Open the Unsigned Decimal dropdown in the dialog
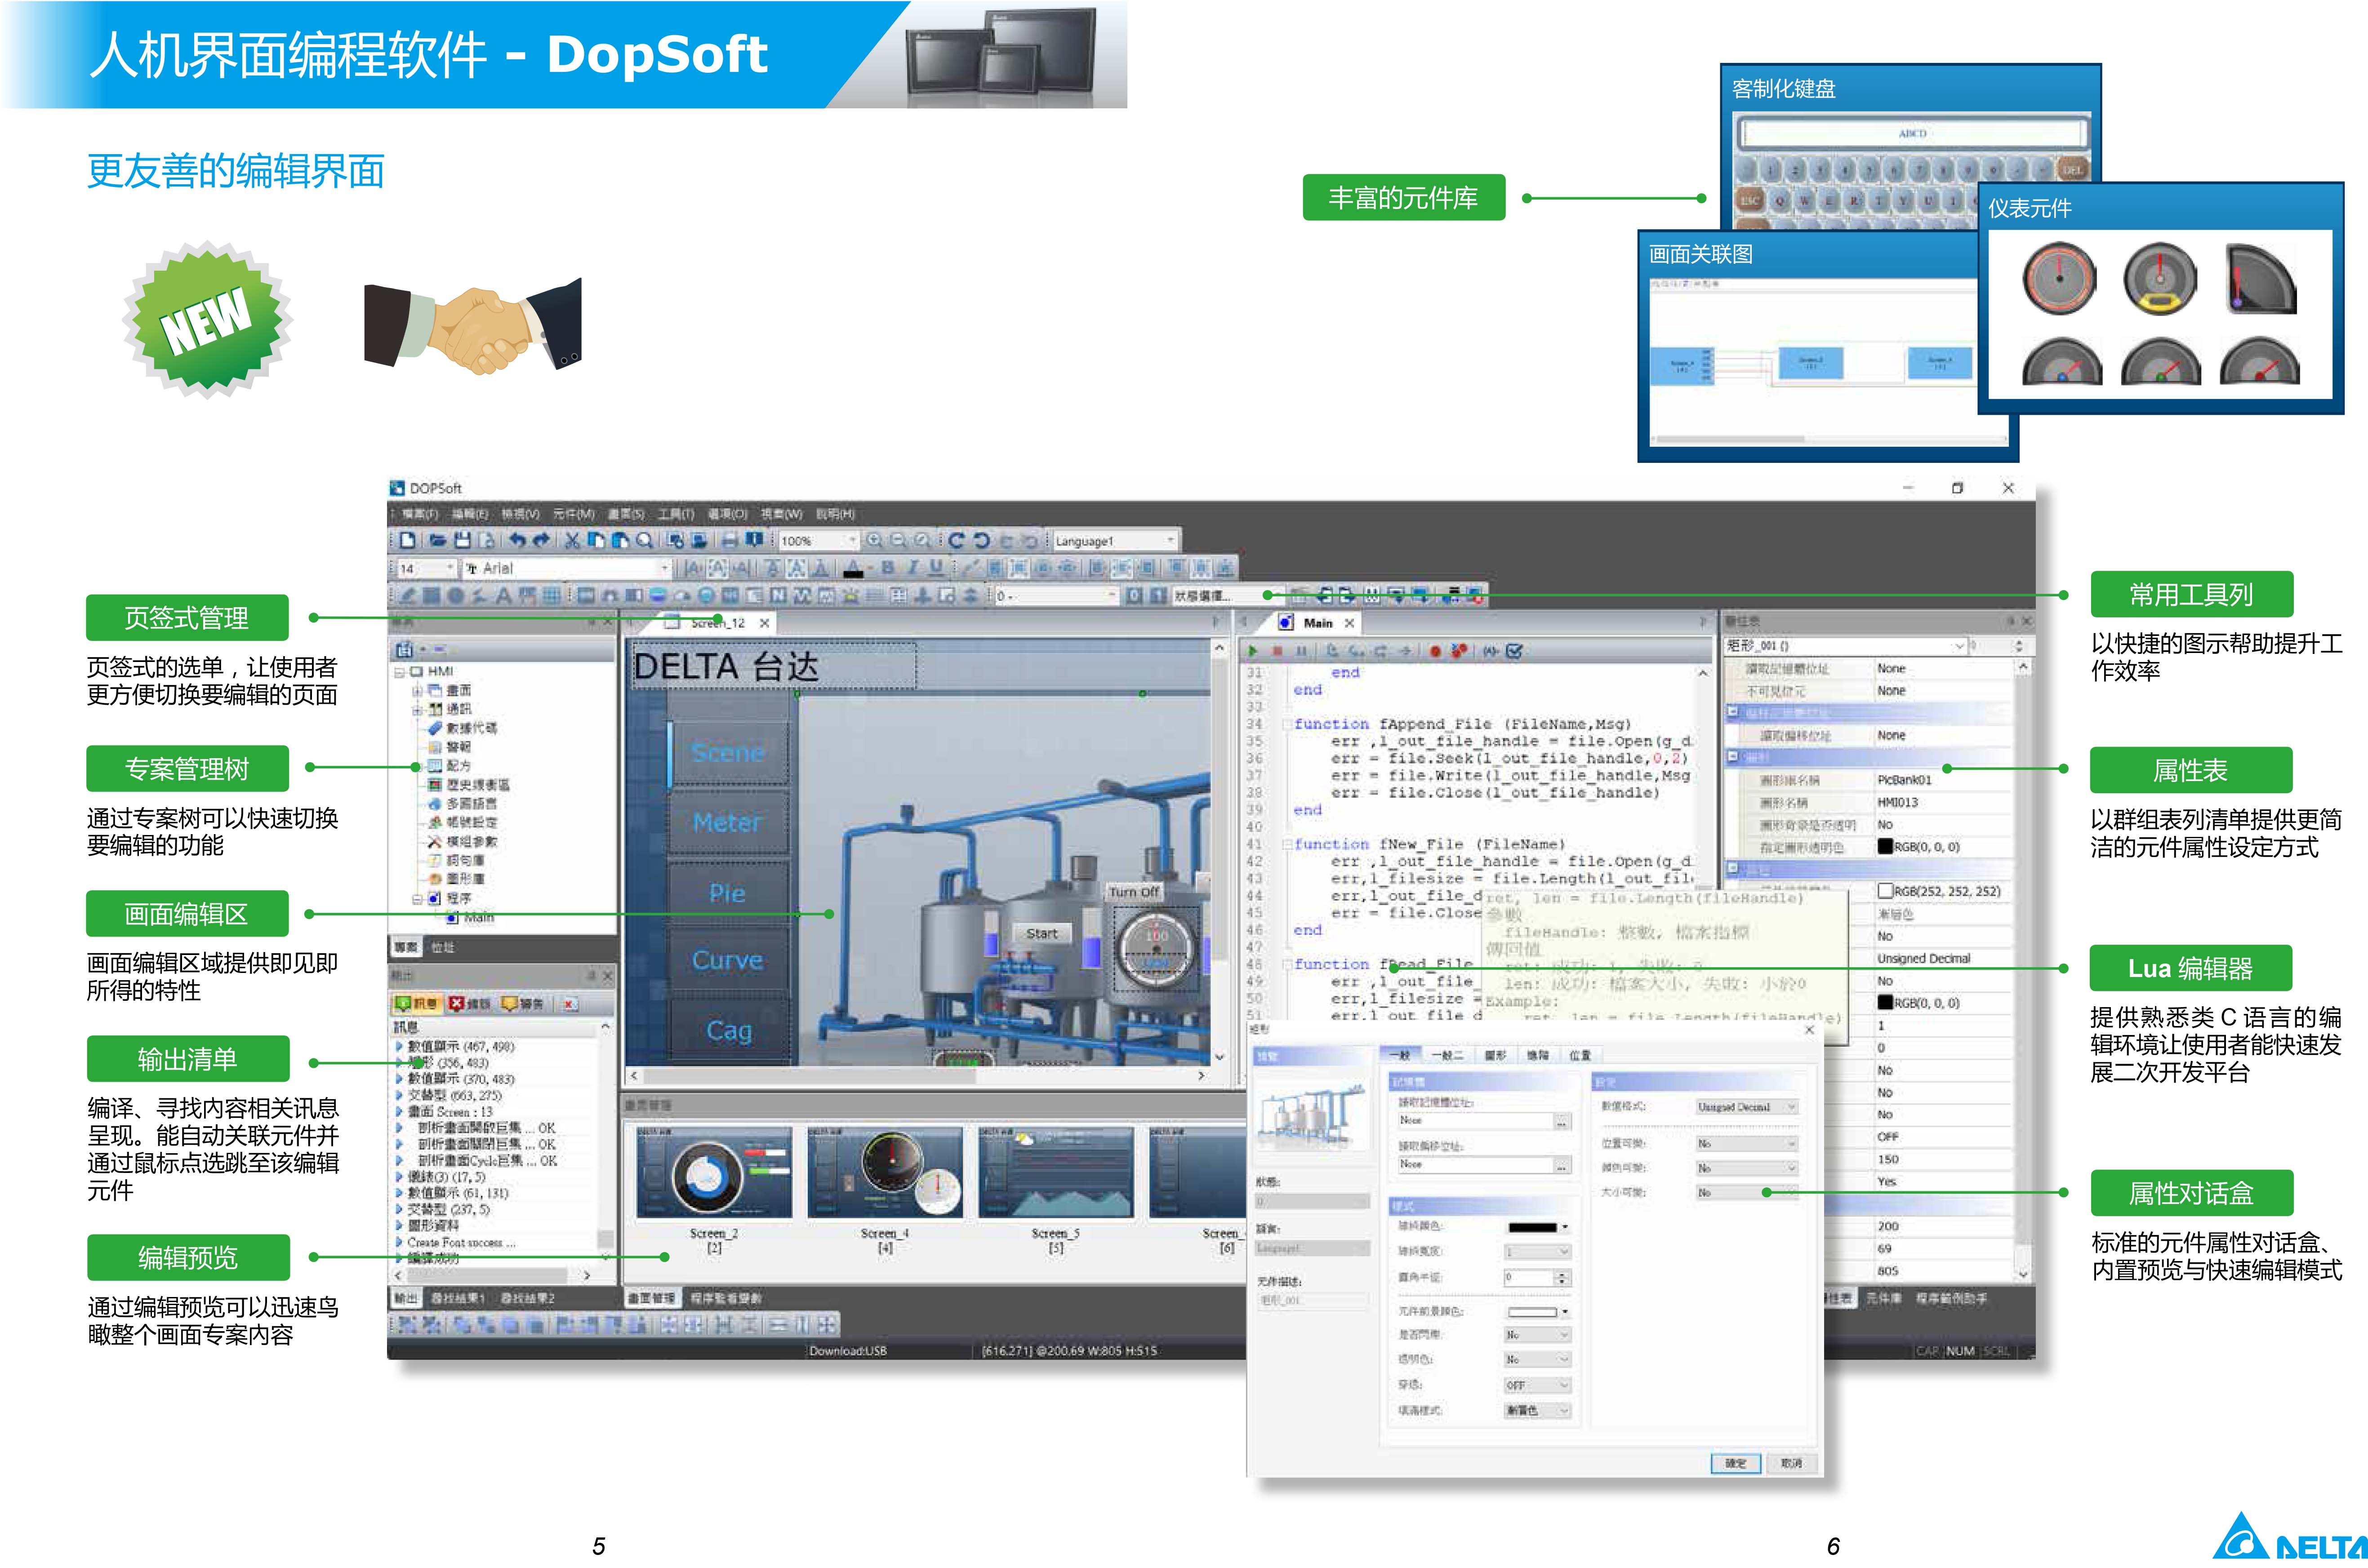The height and width of the screenshot is (1568, 2368). pos(1747,1107)
